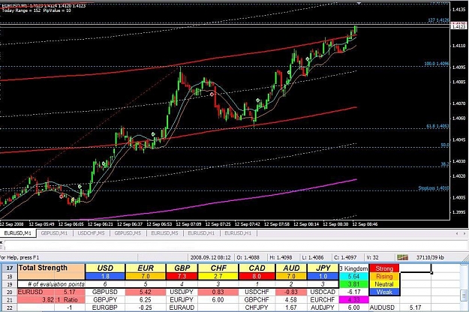469x312 pixels.
Task: Click the '61.8 1.4063' Fibonacci level label
Action: point(437,126)
